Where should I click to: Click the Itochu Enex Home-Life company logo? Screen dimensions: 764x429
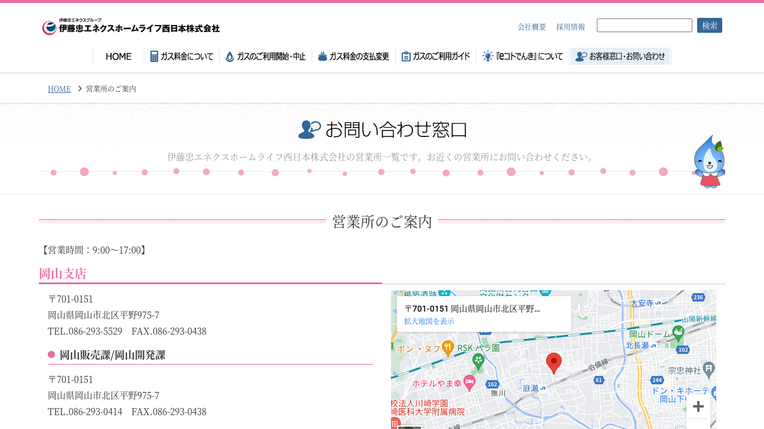point(131,27)
